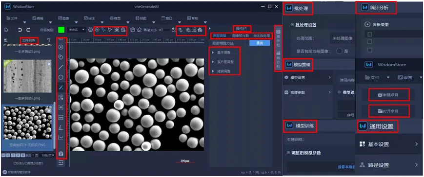Select the circle drawing tool
Viewport: 424px width, 177px height.
click(x=61, y=77)
